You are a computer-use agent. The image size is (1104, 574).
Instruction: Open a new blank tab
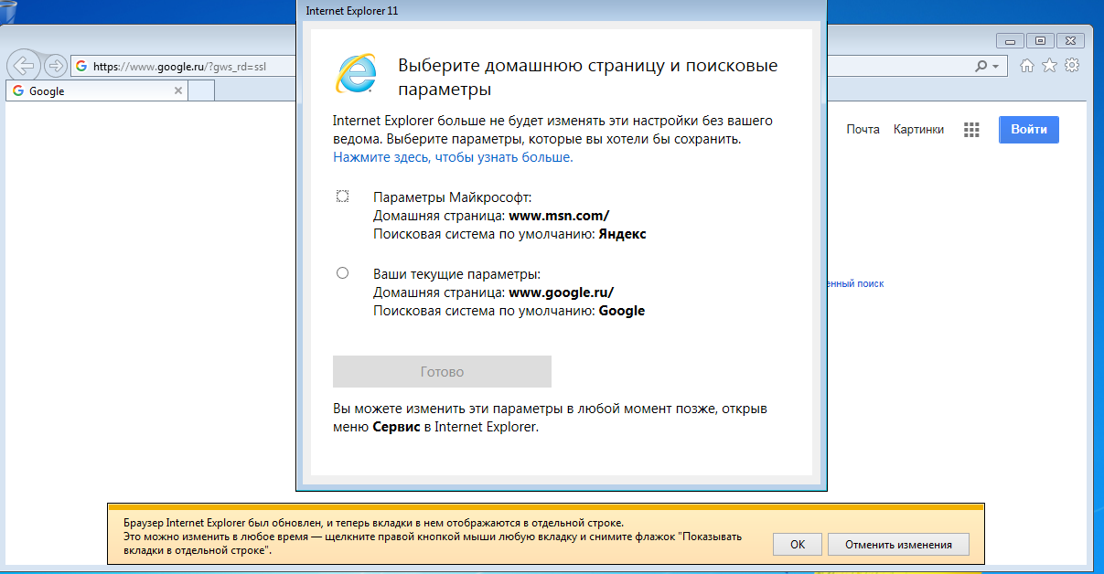point(201,91)
